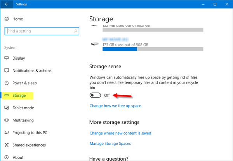Click the back arrow in title bar
The width and height of the screenshot is (233, 161).
7,4
